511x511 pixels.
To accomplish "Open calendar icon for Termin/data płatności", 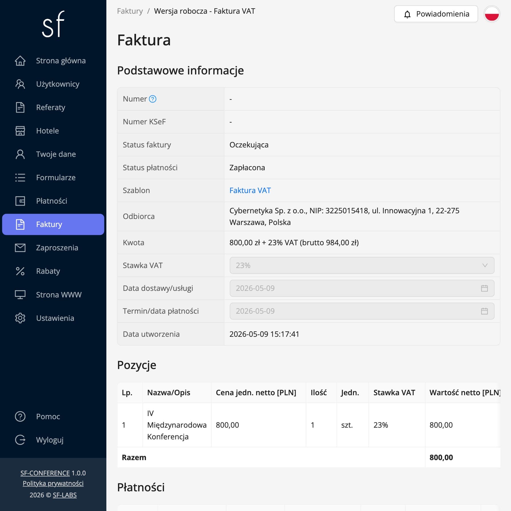I will [x=484, y=311].
